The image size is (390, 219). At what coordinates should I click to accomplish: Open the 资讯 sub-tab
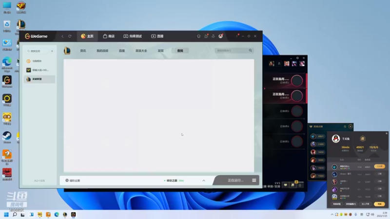[x=83, y=51]
